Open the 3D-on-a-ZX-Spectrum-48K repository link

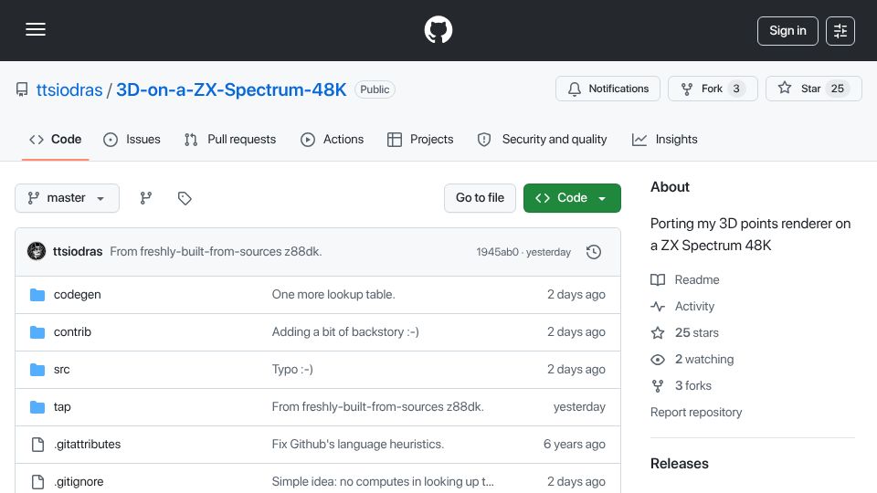tap(231, 89)
